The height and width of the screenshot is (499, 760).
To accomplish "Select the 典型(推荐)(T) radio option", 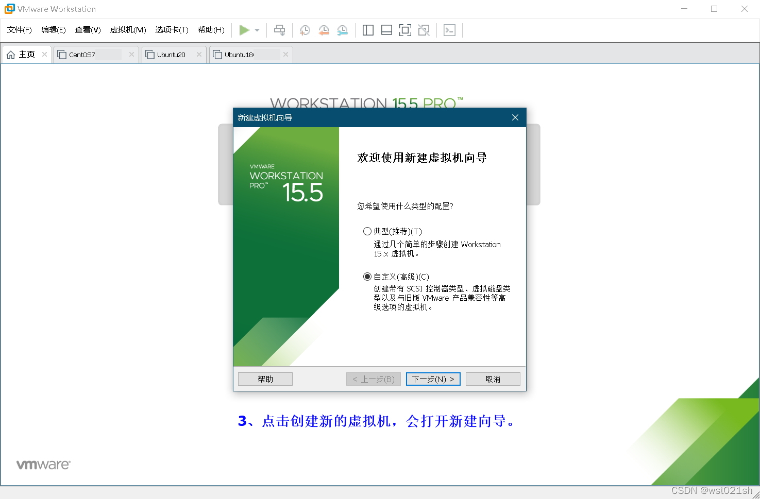I will tap(367, 231).
